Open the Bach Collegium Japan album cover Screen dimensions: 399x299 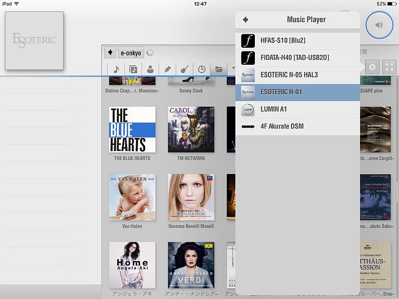tap(376, 197)
